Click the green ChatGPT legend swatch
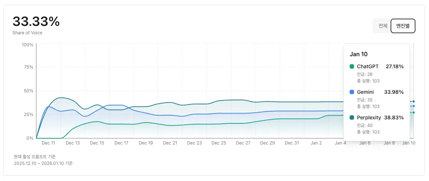The height and width of the screenshot is (181, 429). [x=352, y=66]
